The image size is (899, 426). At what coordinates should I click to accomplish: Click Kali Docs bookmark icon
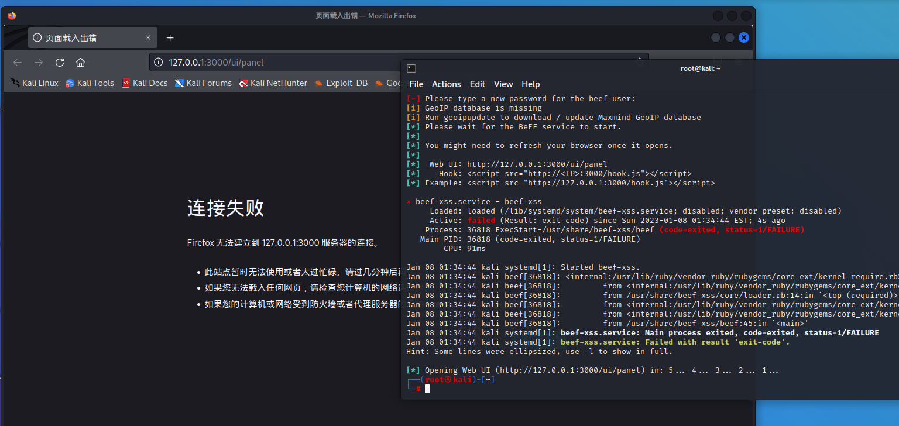126,83
